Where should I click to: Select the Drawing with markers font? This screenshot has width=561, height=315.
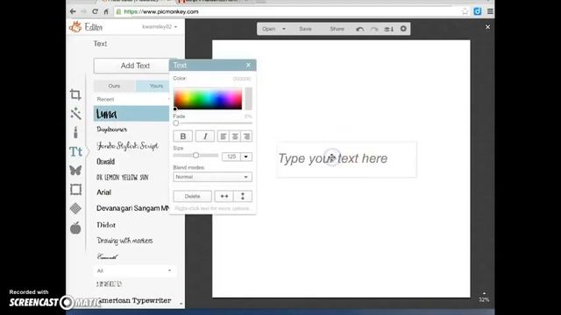tap(124, 241)
